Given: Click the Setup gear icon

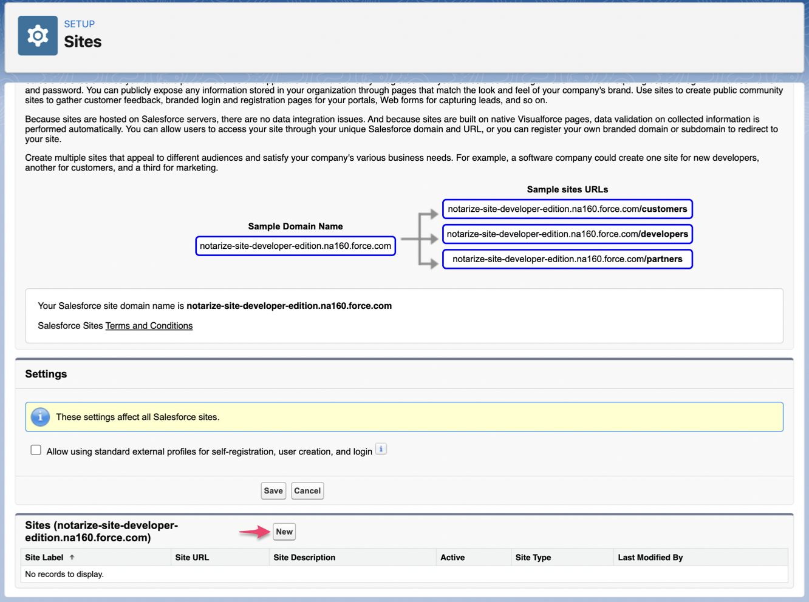Looking at the screenshot, I should click(38, 36).
